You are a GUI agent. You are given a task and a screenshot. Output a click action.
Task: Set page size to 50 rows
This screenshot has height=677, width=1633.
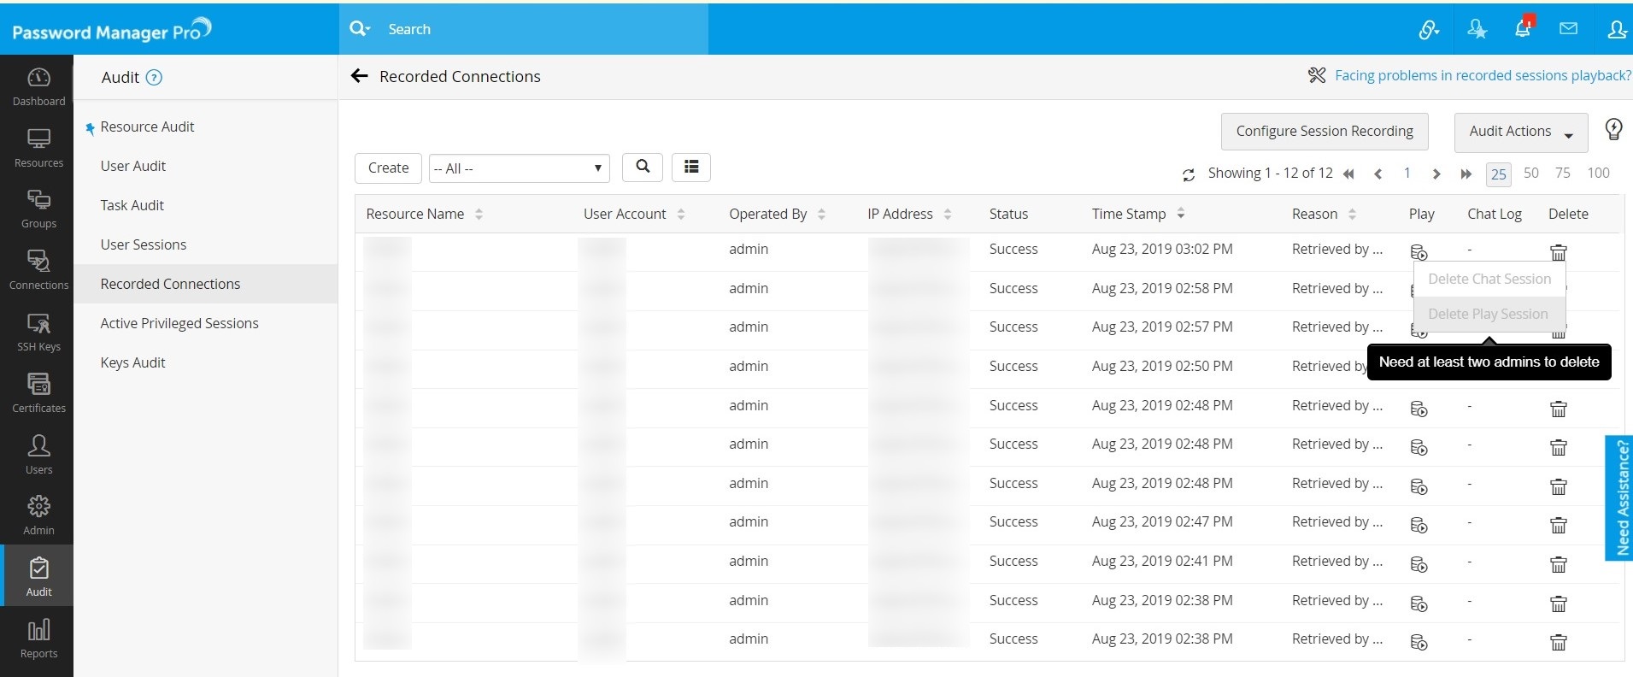click(1530, 174)
